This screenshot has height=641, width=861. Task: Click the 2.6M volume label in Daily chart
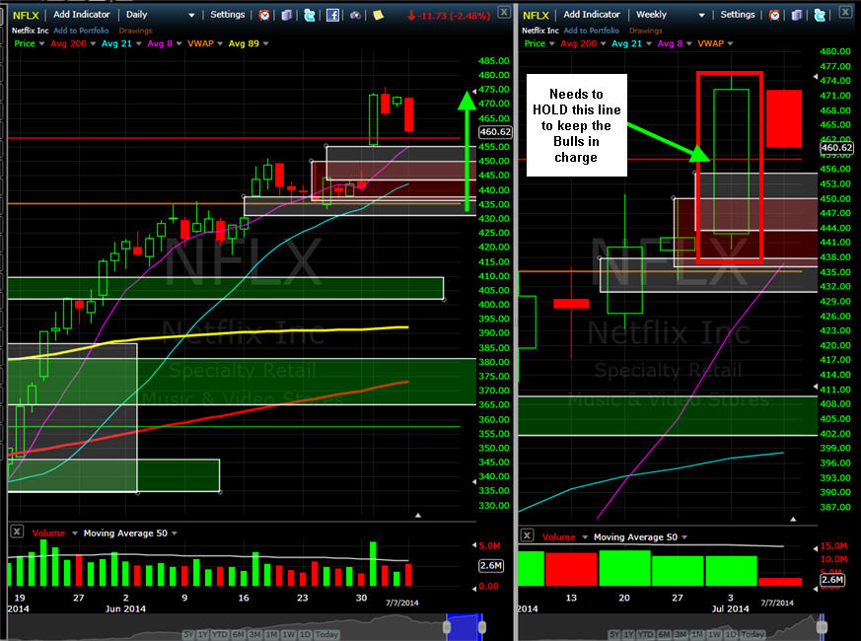tap(490, 565)
